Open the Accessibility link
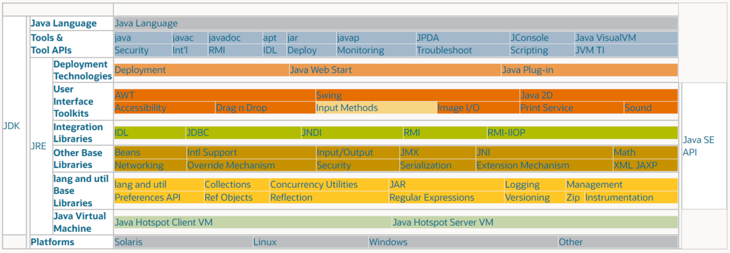 coord(140,108)
